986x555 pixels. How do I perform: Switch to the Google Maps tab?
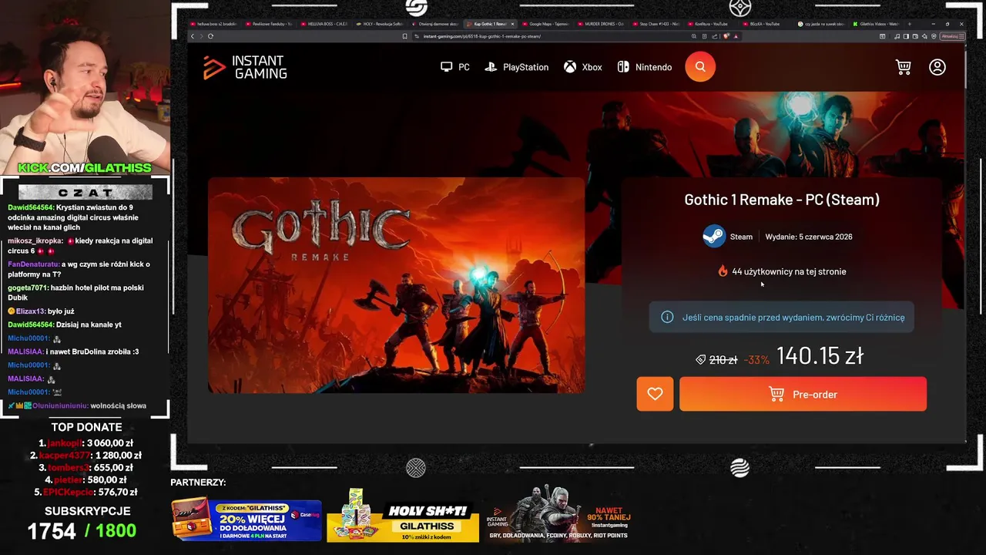pyautogui.click(x=547, y=24)
